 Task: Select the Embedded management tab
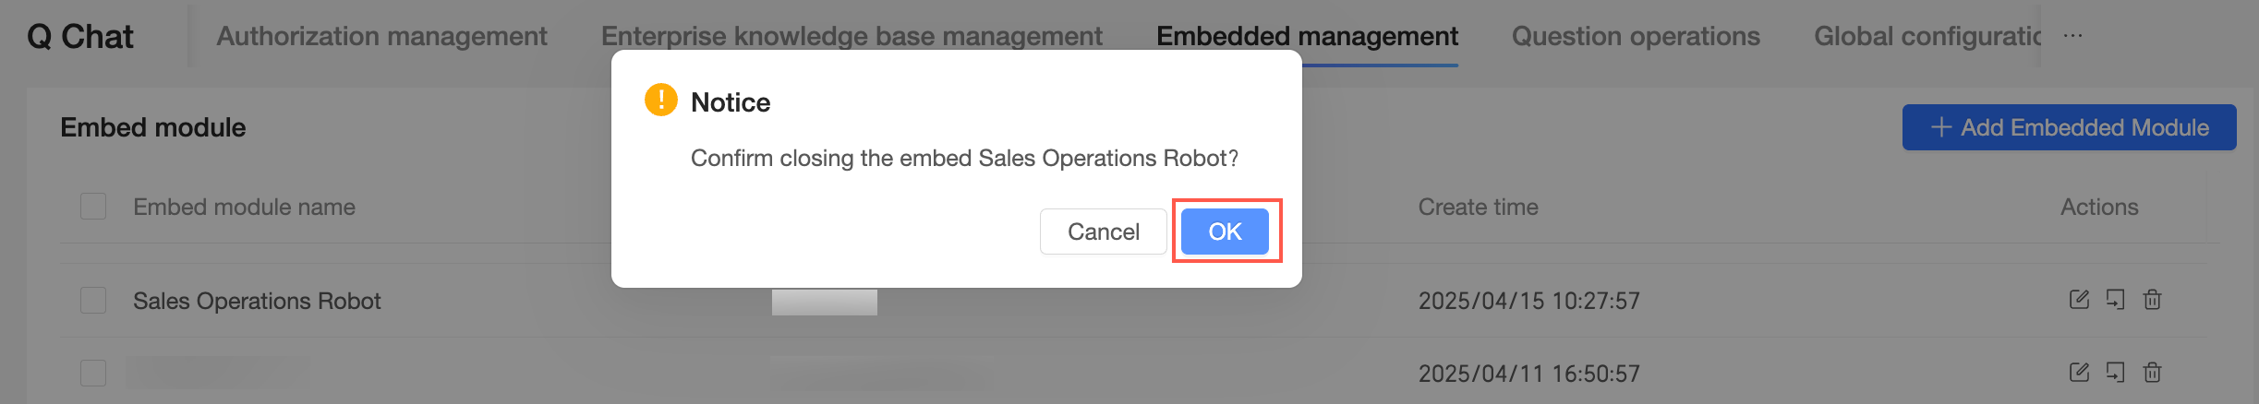(x=1307, y=36)
